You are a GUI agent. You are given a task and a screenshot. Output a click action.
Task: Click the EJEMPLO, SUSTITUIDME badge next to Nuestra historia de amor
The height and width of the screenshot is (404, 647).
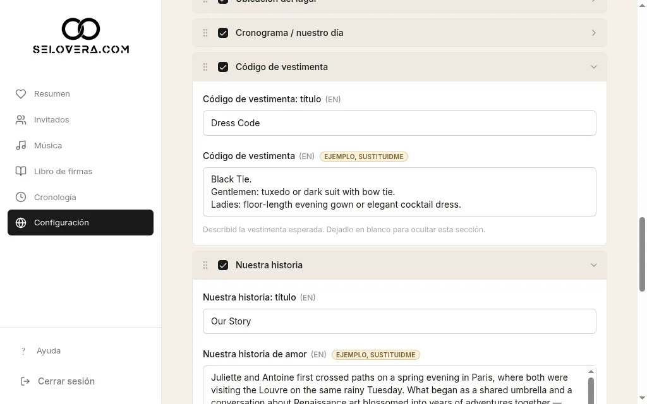[x=376, y=355]
